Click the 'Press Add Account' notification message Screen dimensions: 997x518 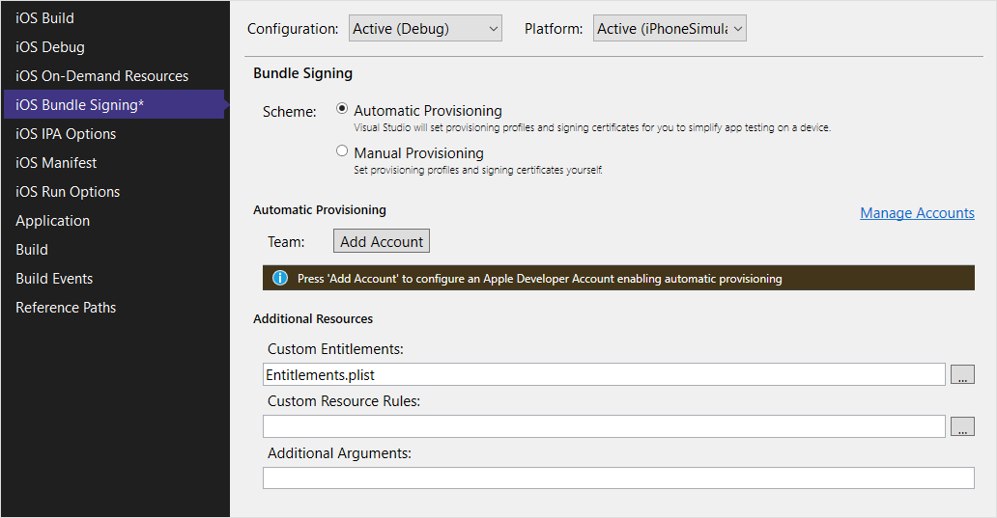(x=540, y=279)
